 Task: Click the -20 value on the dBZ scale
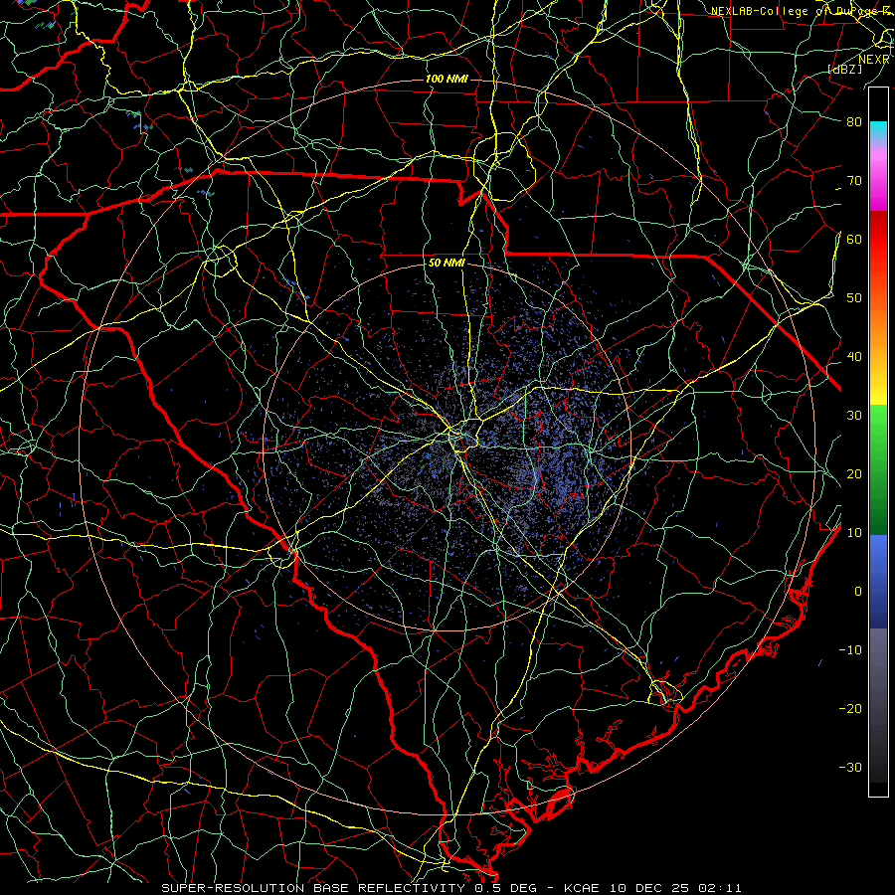point(850,709)
